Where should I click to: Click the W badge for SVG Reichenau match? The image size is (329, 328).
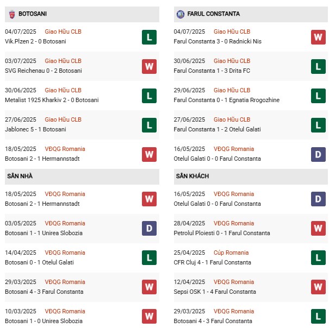pyautogui.click(x=149, y=66)
